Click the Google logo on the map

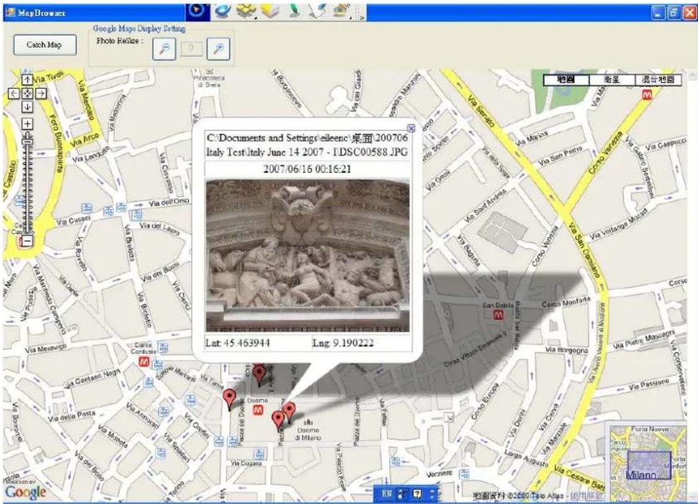coord(25,492)
